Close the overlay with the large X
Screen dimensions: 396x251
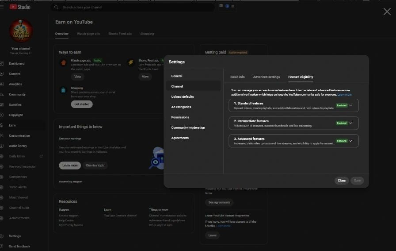pos(387,12)
